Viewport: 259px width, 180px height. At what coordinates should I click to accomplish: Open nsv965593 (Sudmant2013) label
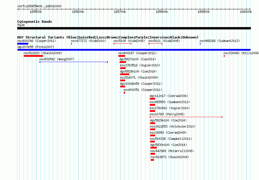[170, 102]
